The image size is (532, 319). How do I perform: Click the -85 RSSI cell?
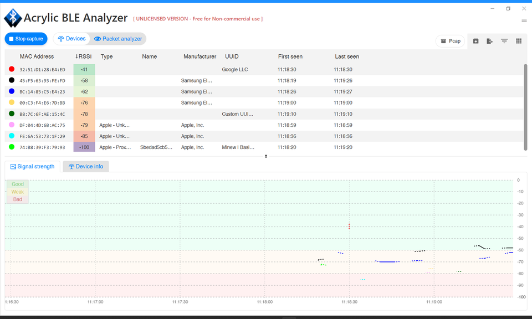coord(84,136)
